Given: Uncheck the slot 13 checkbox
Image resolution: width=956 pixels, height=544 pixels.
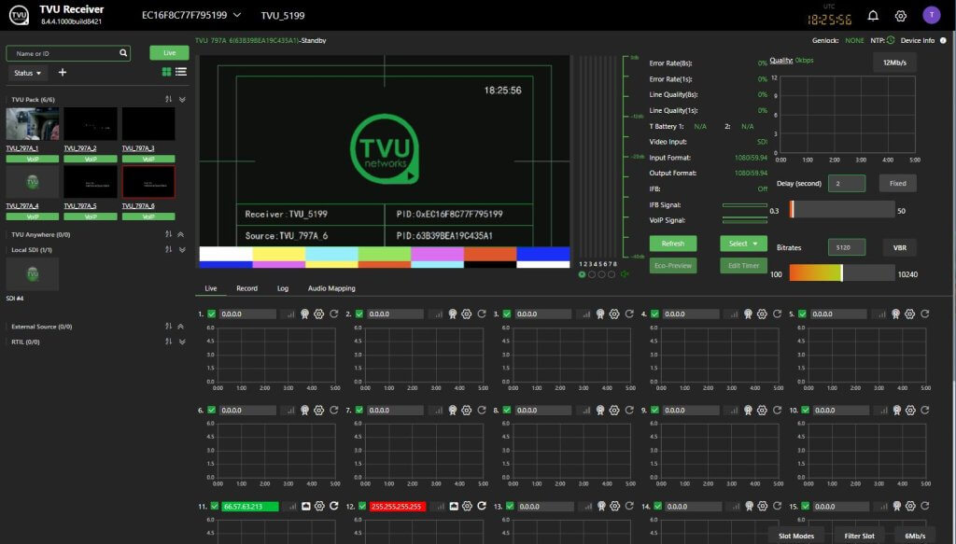Looking at the screenshot, I should coord(510,507).
